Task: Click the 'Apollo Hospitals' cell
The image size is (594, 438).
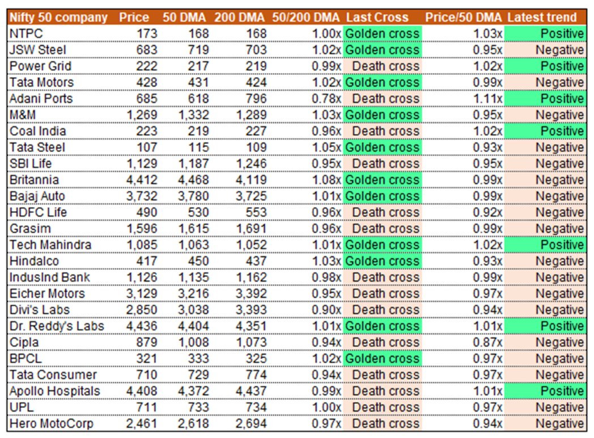Action: click(54, 391)
